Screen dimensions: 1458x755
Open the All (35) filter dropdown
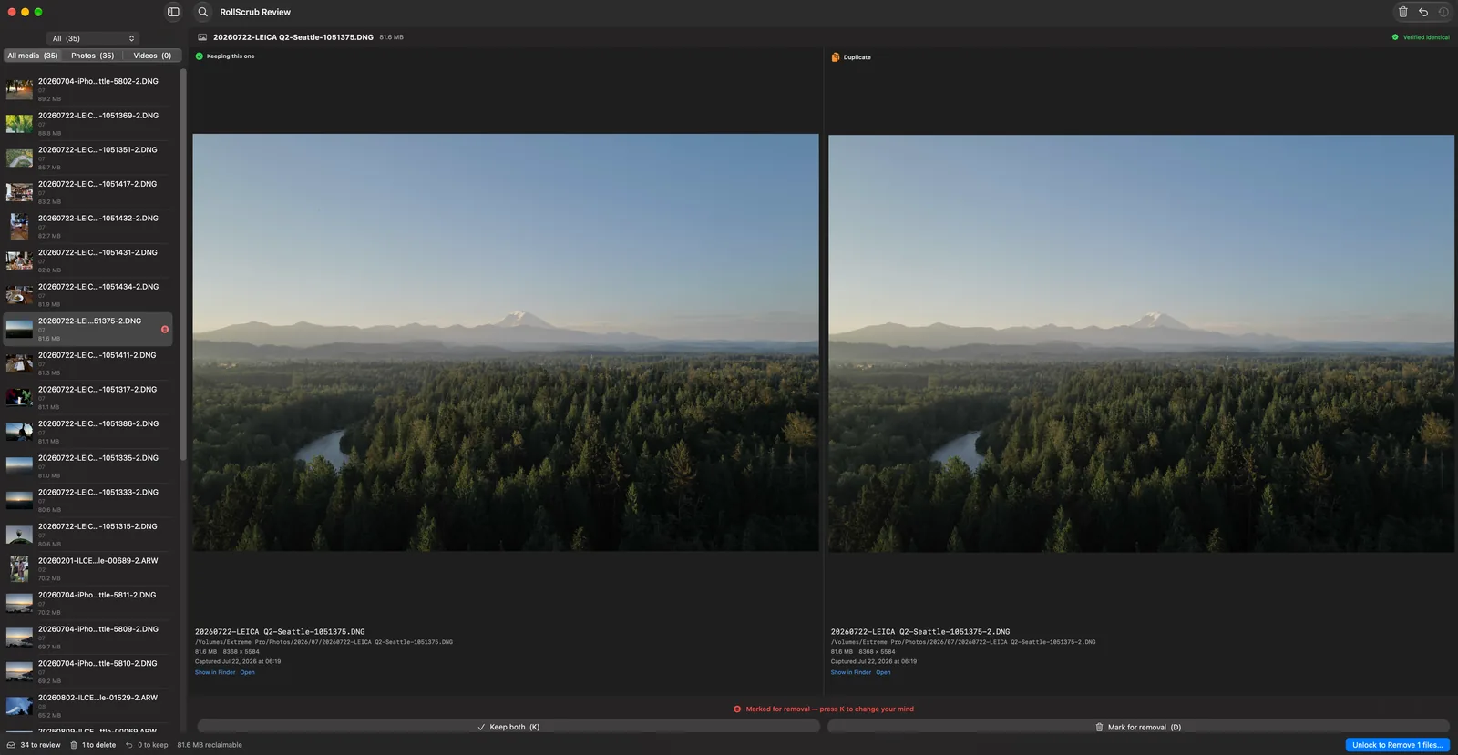pyautogui.click(x=93, y=38)
